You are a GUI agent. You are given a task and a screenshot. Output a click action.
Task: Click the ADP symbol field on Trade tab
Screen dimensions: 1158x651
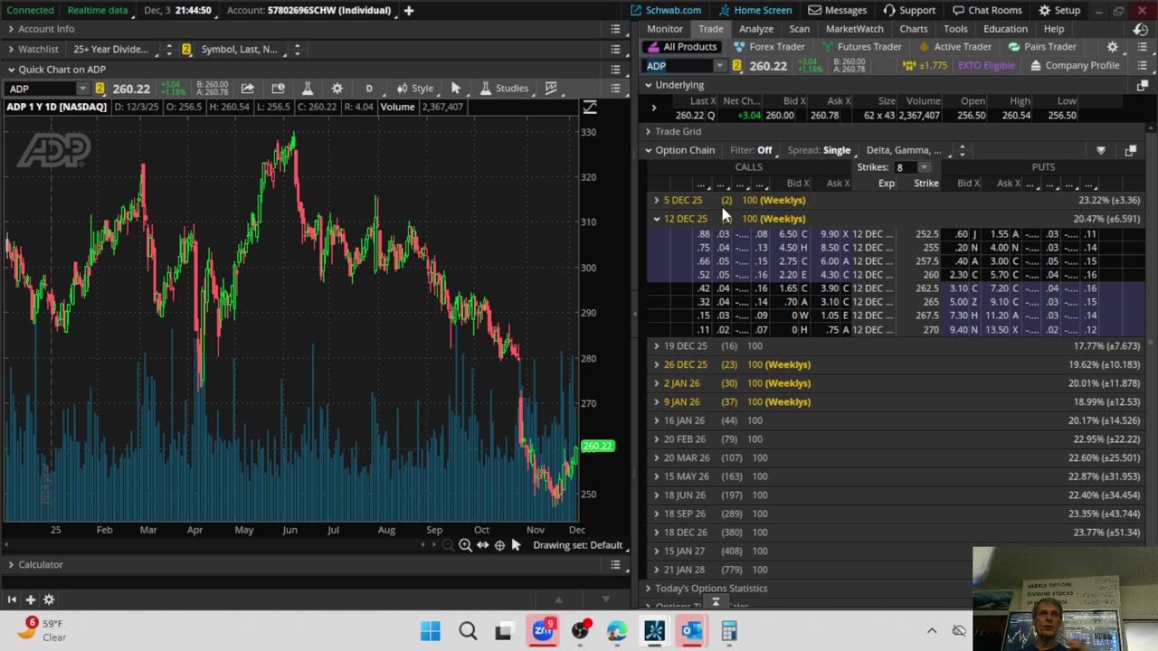[679, 66]
